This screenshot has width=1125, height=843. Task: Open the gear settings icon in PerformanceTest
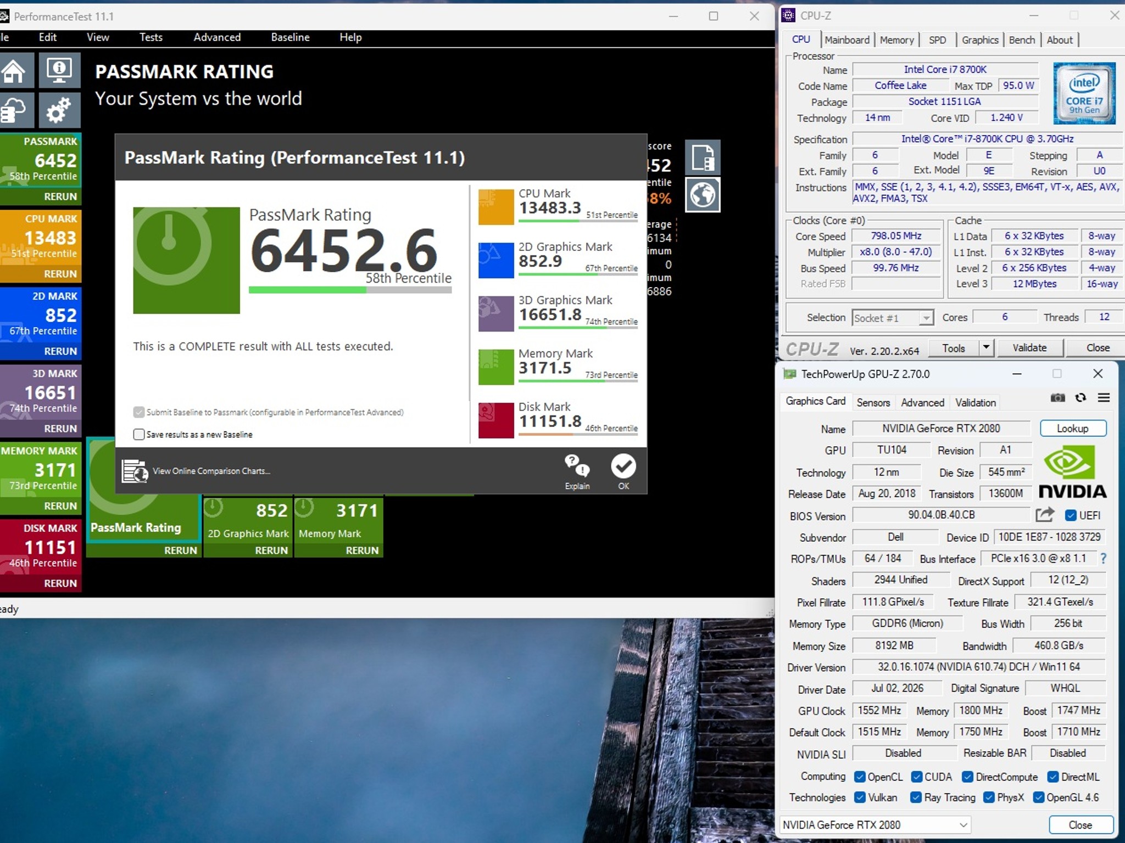[x=59, y=110]
